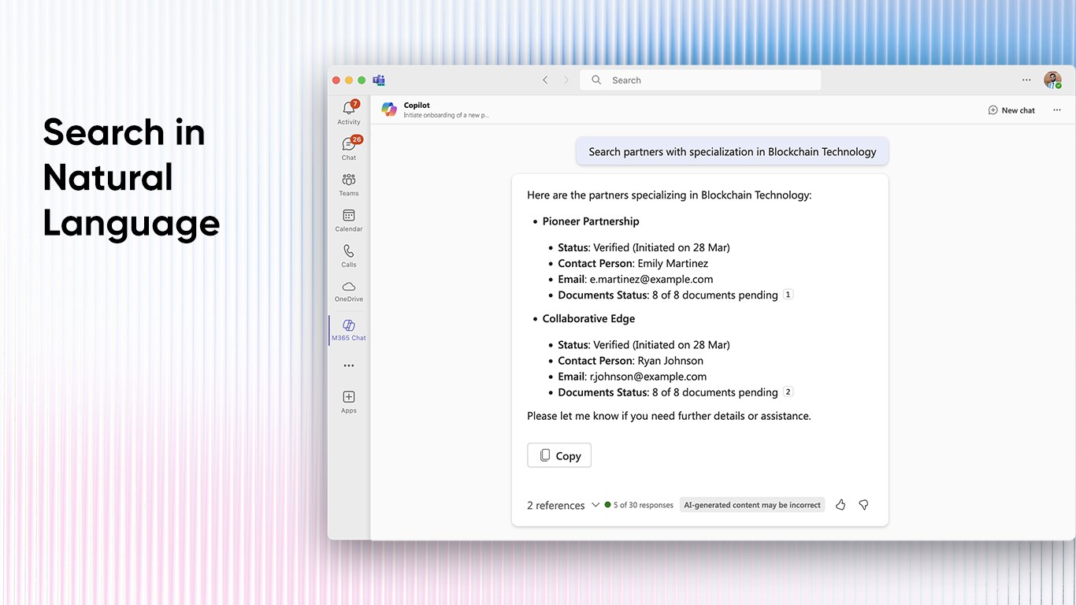Click e.martinez@example.com email text
This screenshot has height=605, width=1076.
[x=651, y=279]
